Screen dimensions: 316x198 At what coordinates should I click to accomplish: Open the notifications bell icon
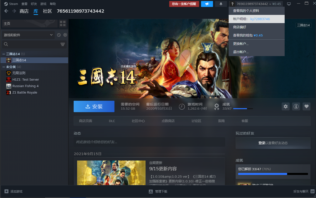pyautogui.click(x=221, y=4)
